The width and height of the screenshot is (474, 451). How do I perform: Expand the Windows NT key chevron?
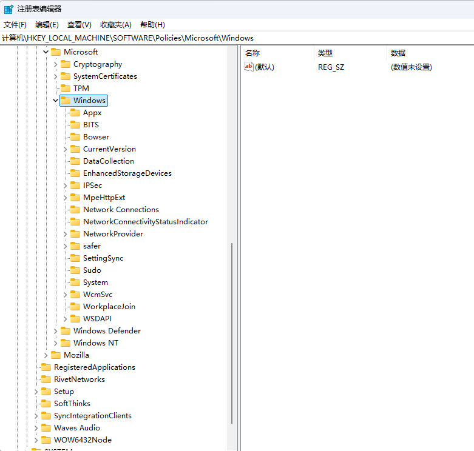coord(55,343)
